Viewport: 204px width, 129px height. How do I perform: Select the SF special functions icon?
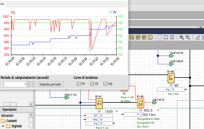[144, 37]
